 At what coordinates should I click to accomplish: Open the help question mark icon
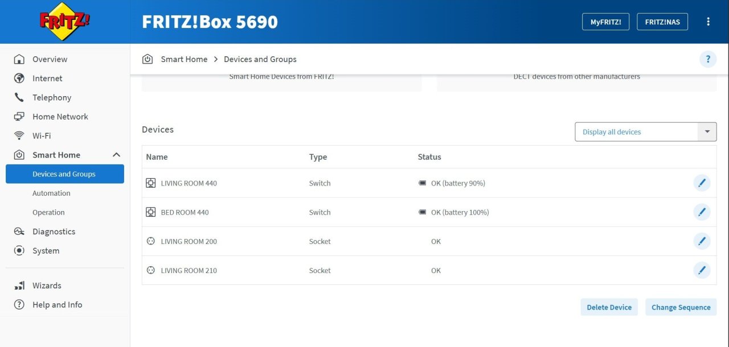[708, 59]
